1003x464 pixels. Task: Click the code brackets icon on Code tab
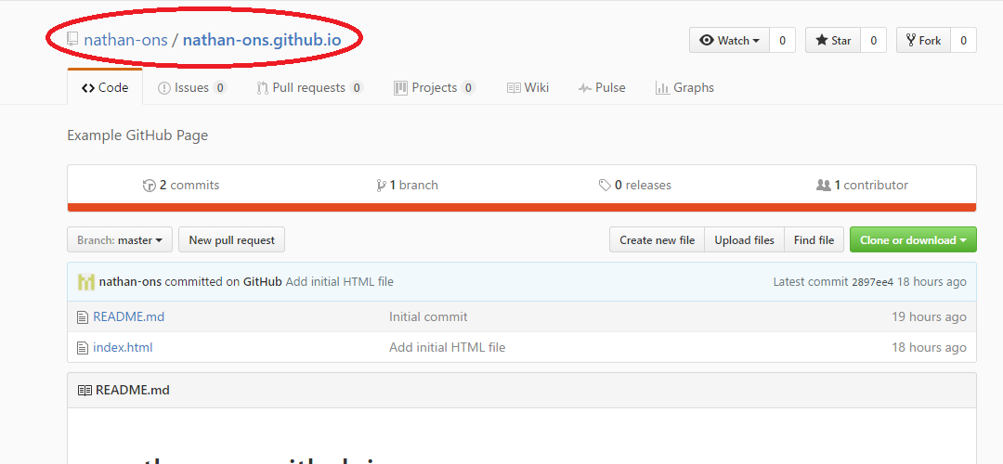pyautogui.click(x=88, y=88)
